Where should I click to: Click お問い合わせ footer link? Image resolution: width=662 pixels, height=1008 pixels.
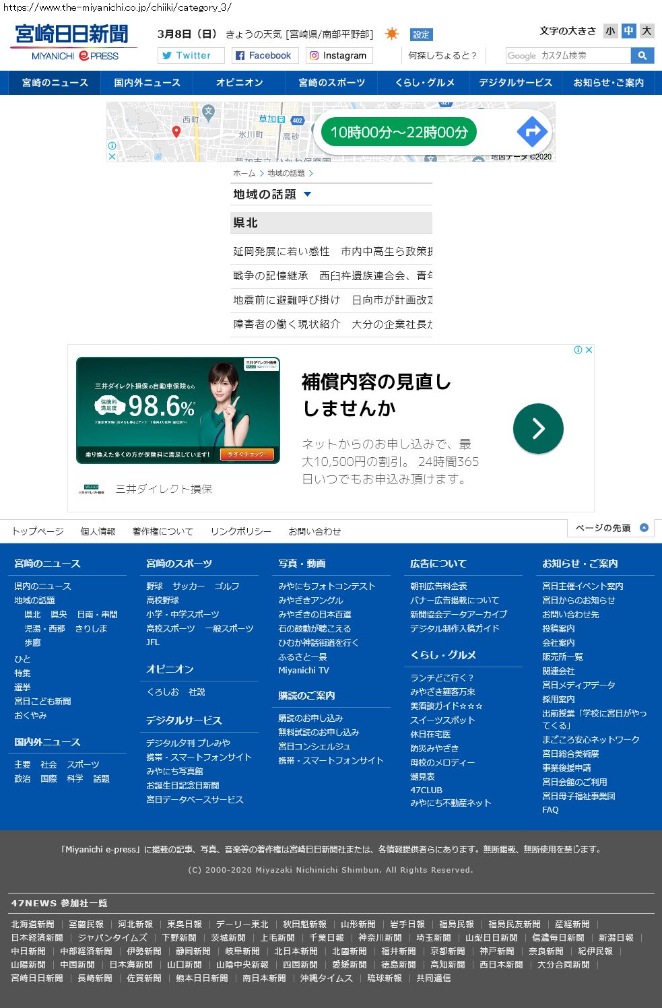pos(315,531)
